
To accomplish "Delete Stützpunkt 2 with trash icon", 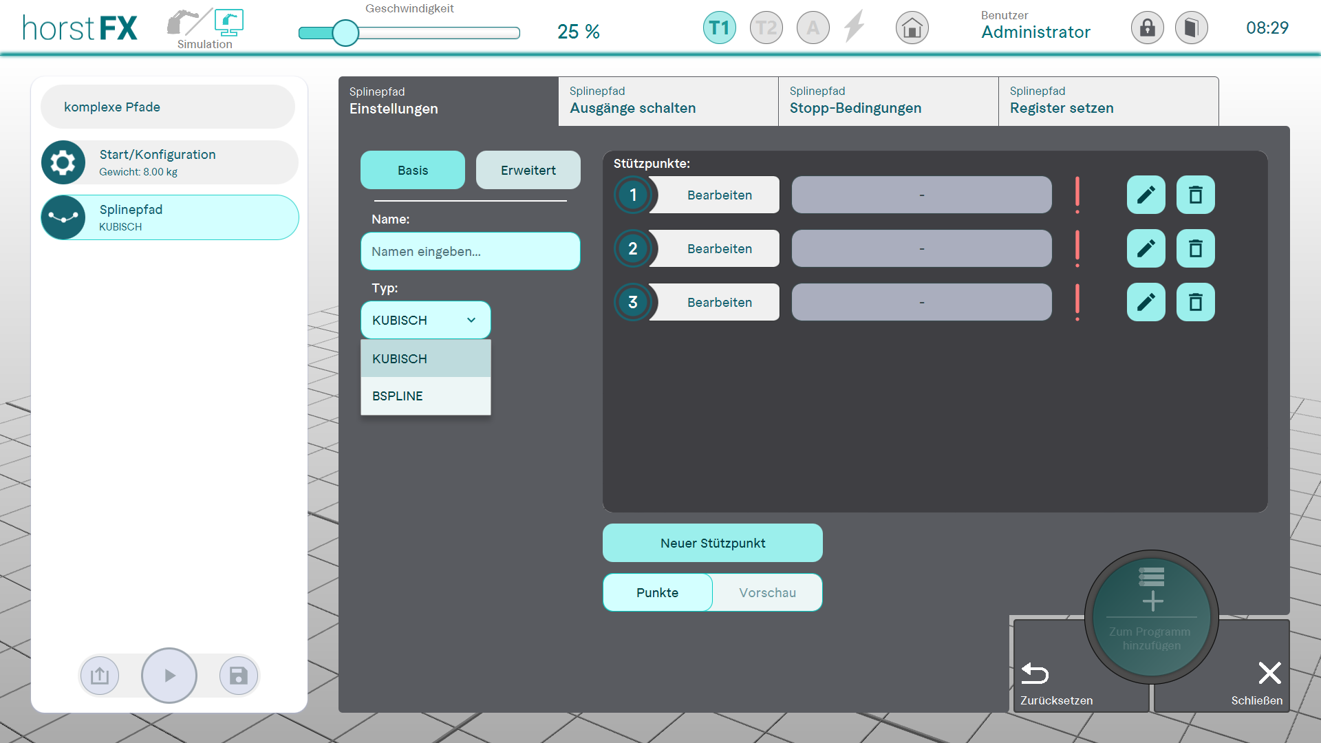I will (1195, 249).
